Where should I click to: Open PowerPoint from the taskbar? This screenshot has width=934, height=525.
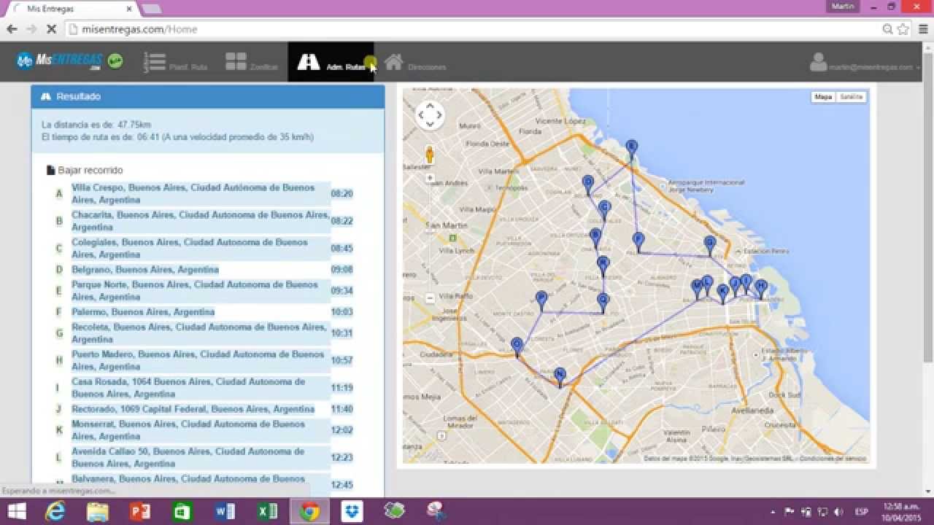(139, 512)
